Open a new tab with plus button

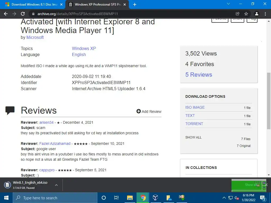(x=135, y=4)
